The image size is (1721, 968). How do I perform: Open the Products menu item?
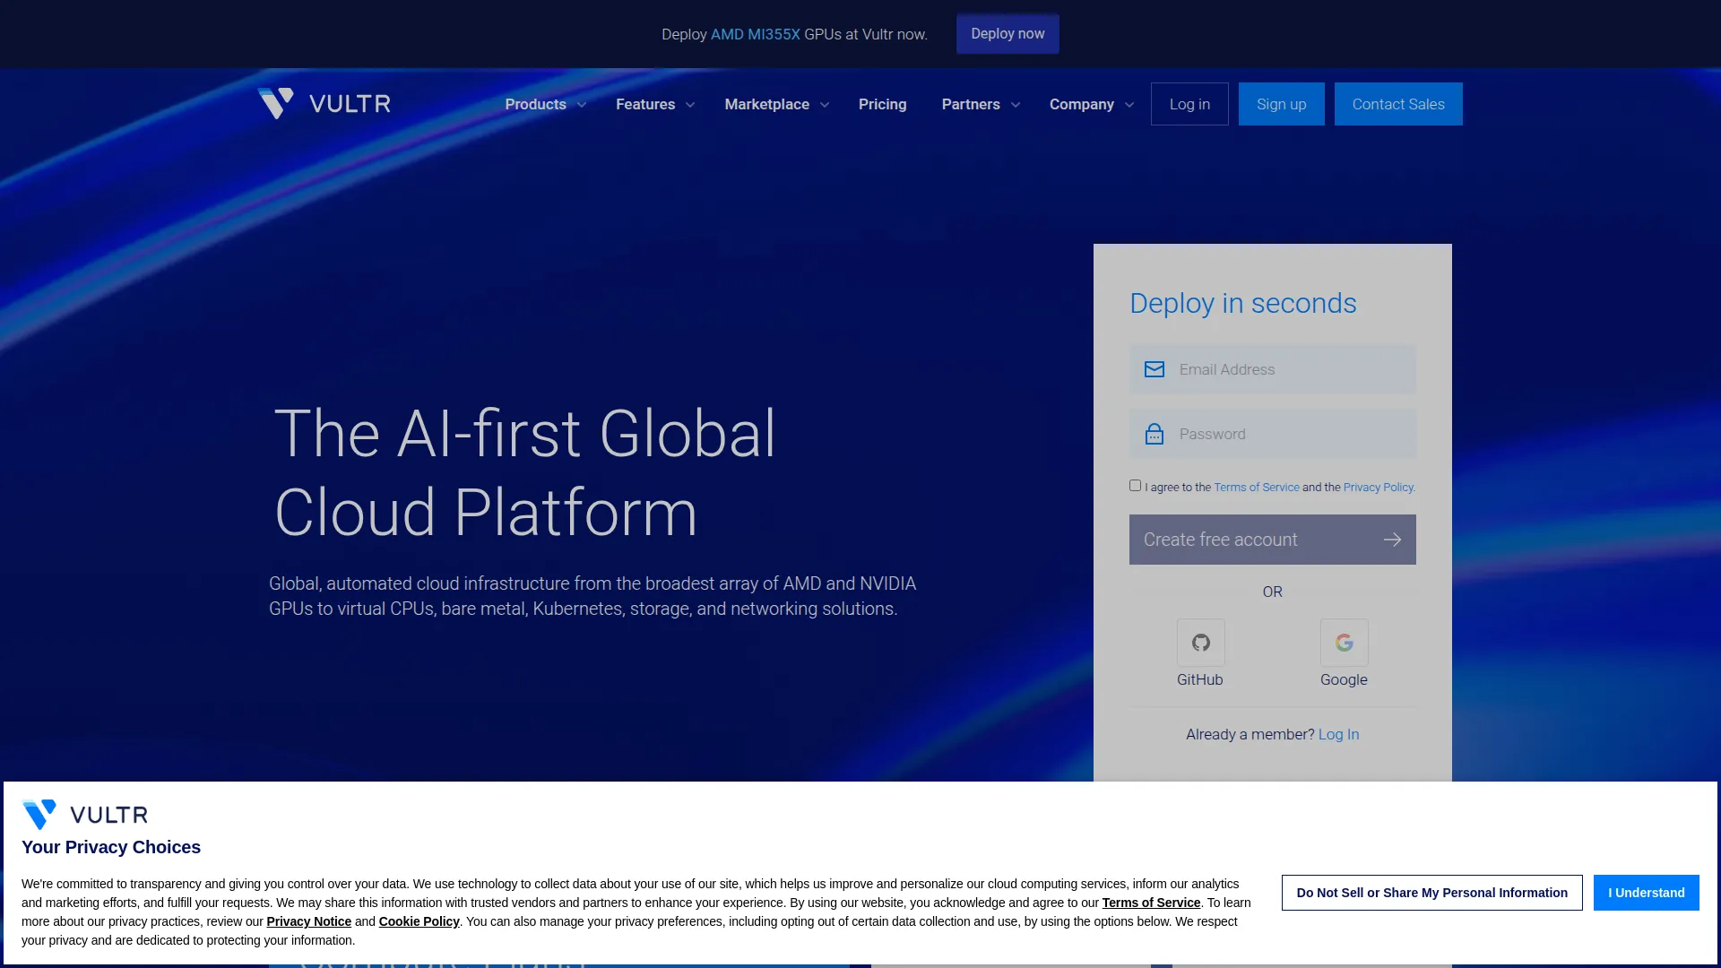pos(535,104)
